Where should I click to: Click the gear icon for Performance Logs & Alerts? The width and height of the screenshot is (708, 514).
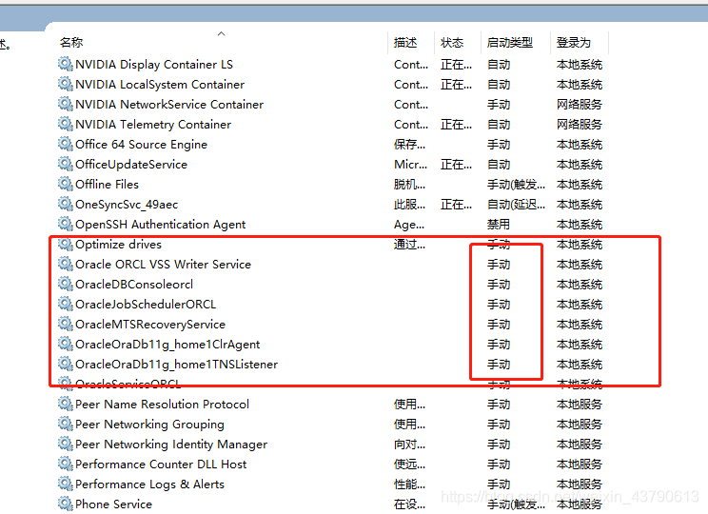[x=66, y=484]
